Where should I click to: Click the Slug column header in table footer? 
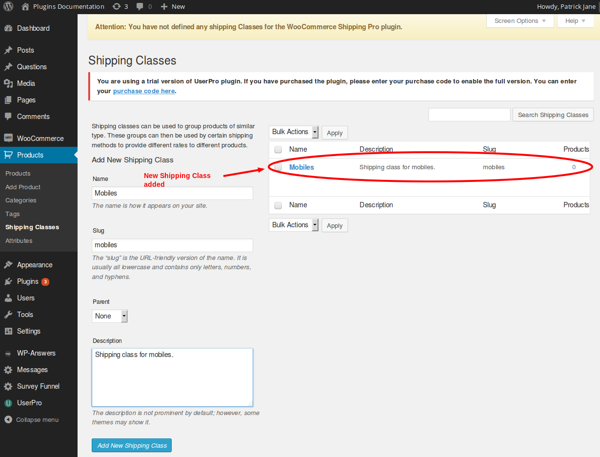489,205
